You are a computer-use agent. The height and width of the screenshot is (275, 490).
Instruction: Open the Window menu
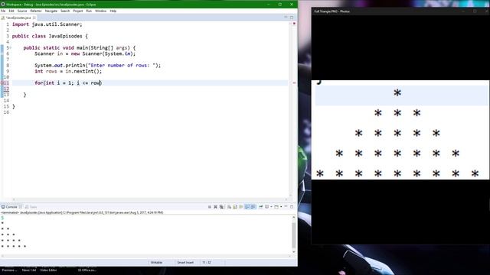pyautogui.click(x=100, y=11)
